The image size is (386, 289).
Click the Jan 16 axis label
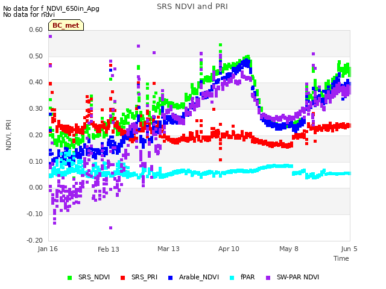pos(48,249)
